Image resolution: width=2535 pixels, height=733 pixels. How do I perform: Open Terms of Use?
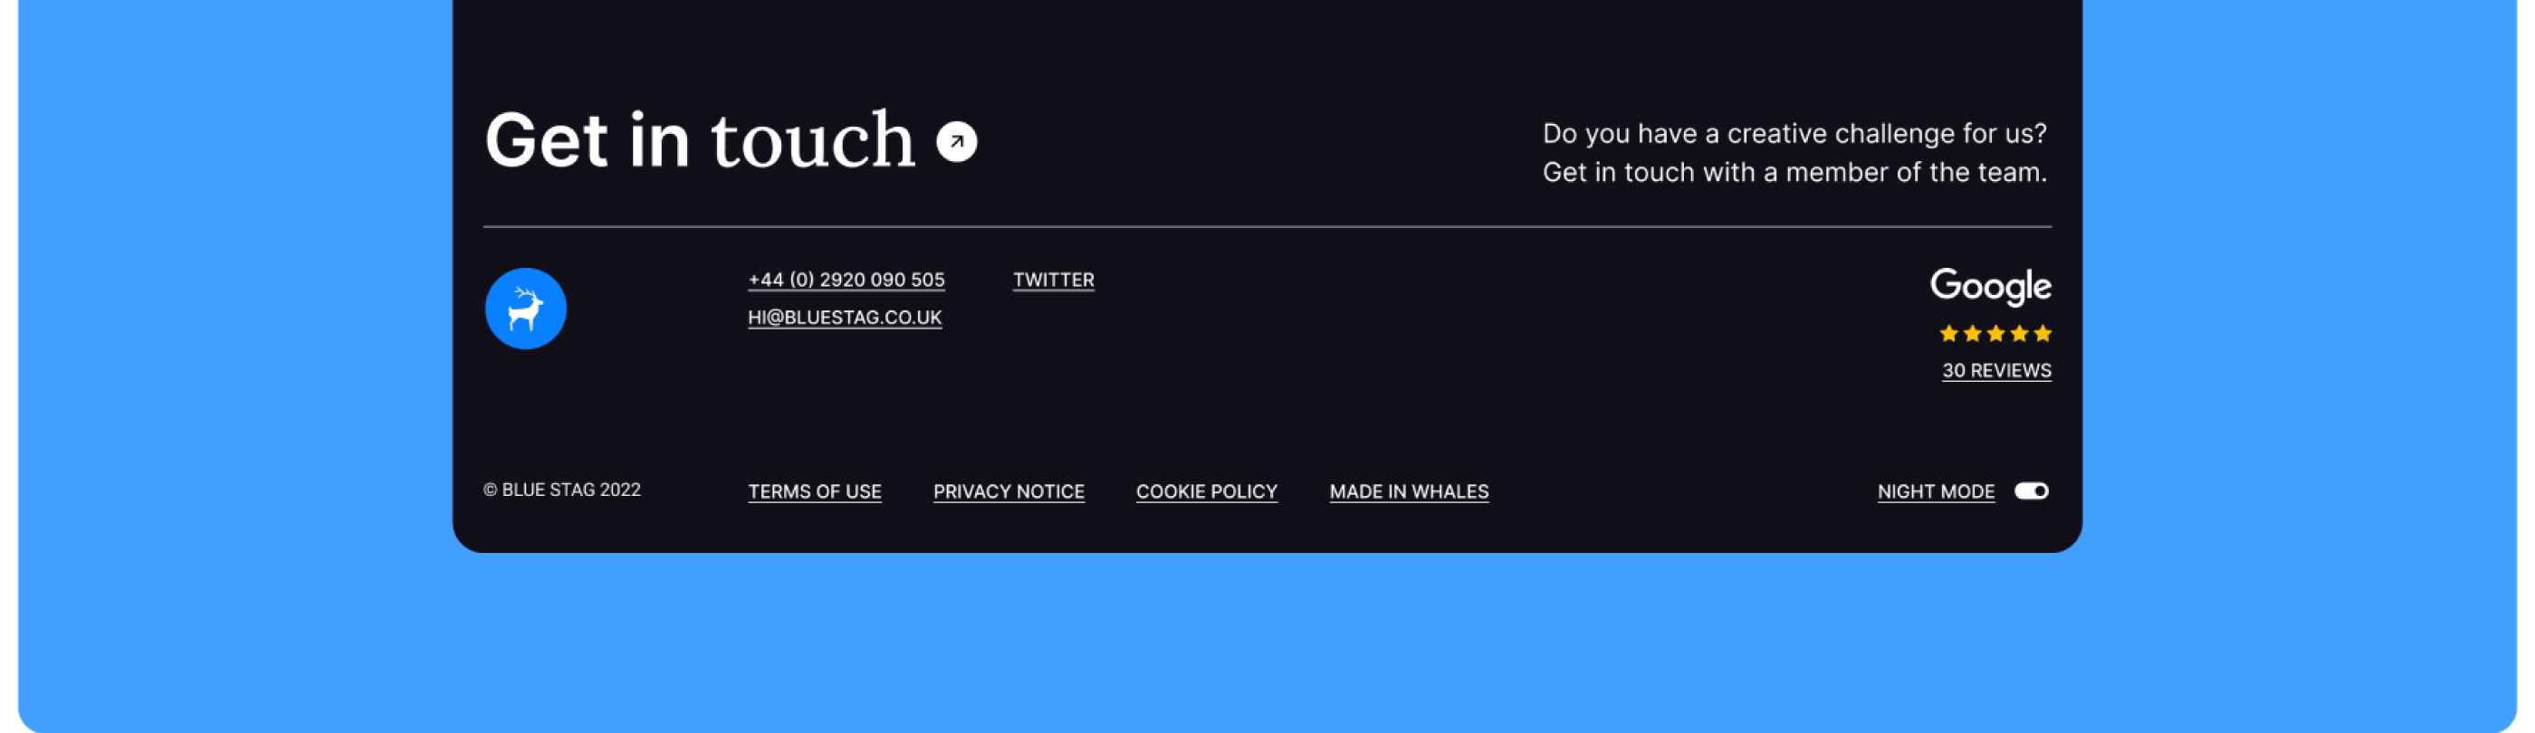point(814,492)
